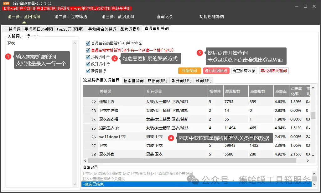Select 新词排行 results tab

point(204,81)
